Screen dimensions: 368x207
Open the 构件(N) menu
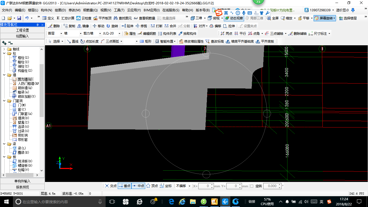[47, 10]
